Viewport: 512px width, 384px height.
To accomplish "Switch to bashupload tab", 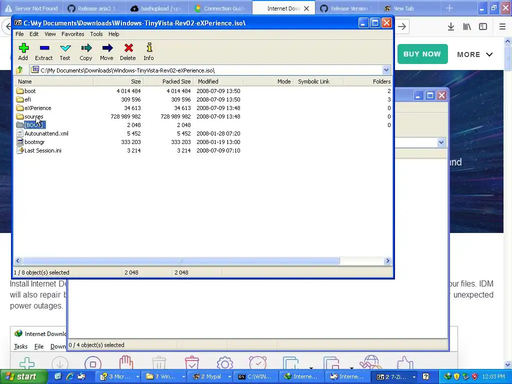I will tap(156, 8).
